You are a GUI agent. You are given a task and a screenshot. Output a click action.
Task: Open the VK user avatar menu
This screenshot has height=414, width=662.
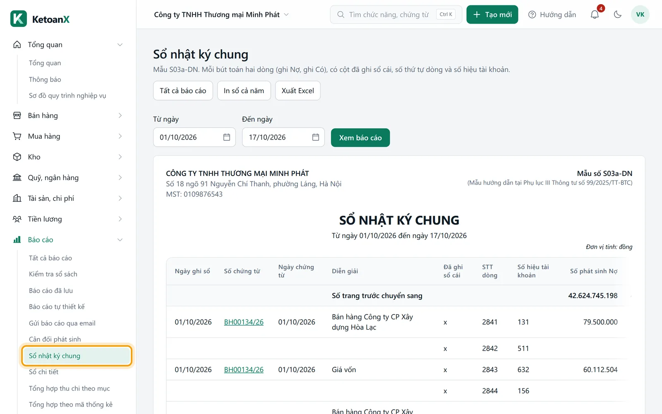pyautogui.click(x=640, y=14)
